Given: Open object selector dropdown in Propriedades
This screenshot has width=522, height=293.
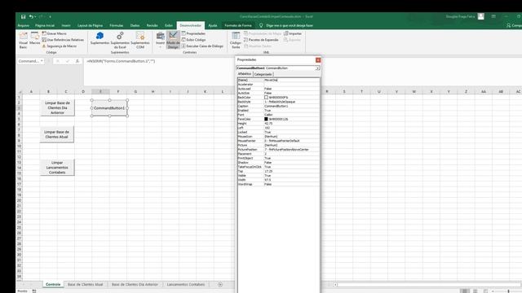Looking at the screenshot, I should coord(317,68).
